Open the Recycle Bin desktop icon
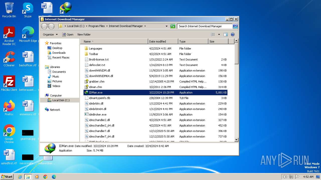 (x=9, y=10)
